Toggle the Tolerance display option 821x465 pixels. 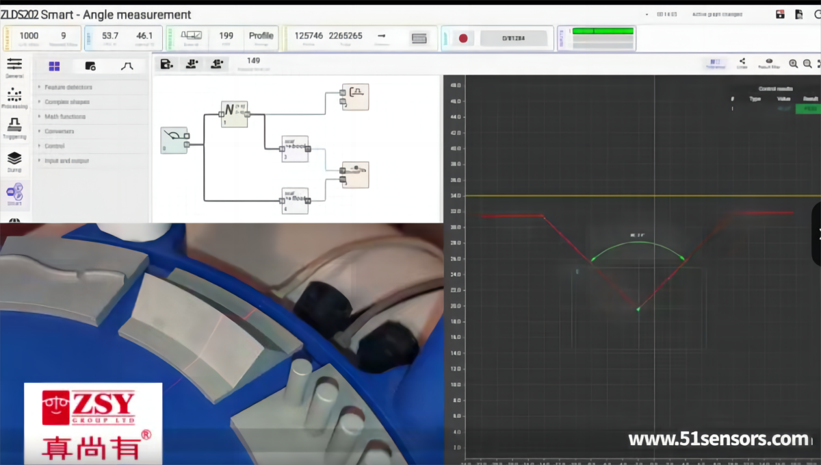coord(716,64)
